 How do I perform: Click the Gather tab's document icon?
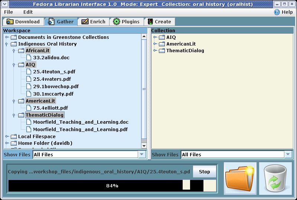[51, 21]
